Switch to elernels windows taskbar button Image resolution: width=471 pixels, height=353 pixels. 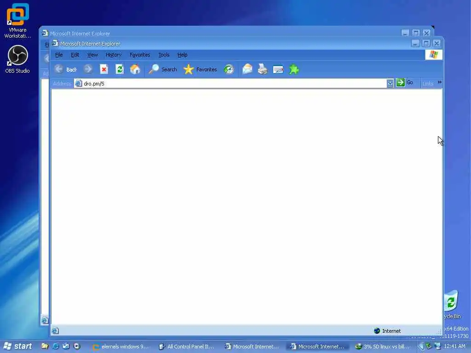[x=121, y=347]
